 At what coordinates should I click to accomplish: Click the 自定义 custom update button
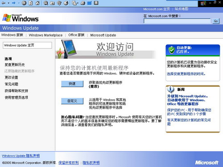(72, 101)
